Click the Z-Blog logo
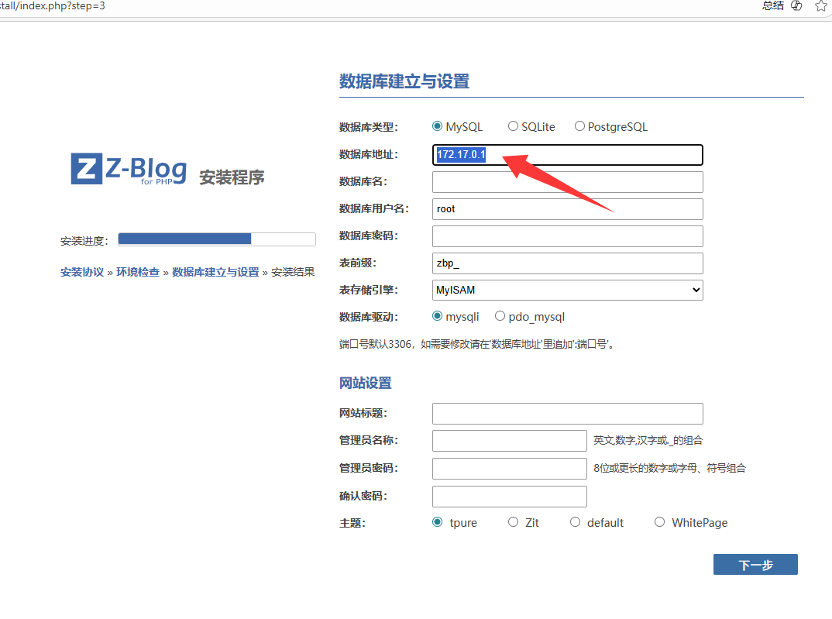The image size is (832, 619). coord(129,169)
